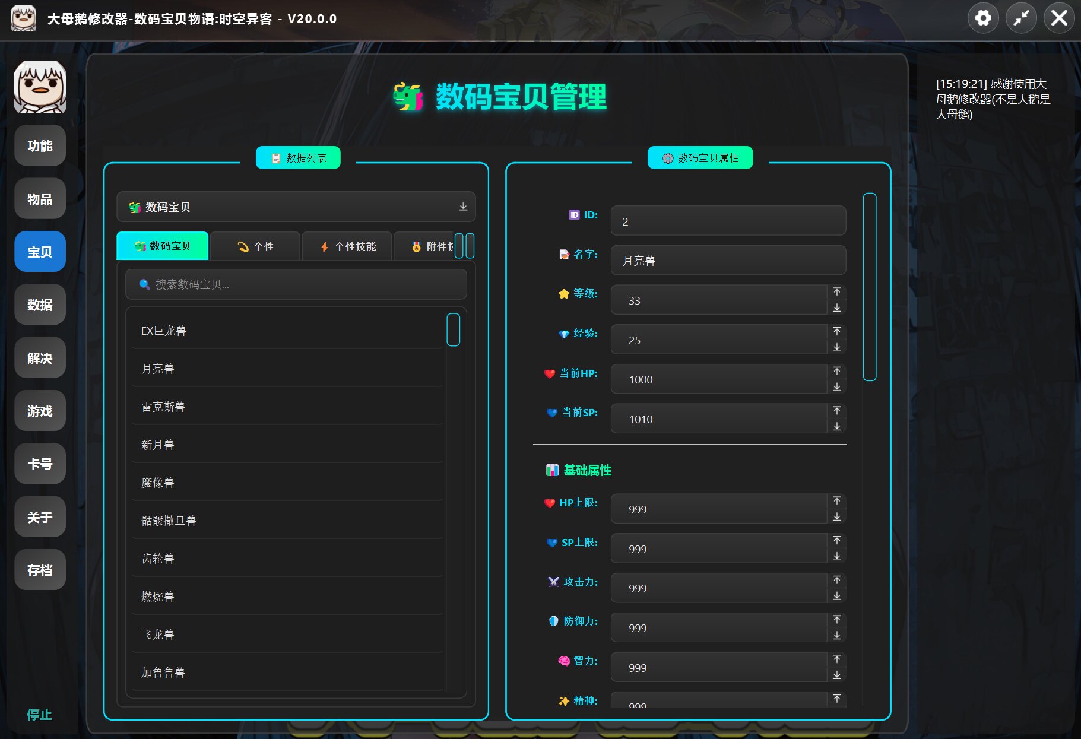The image size is (1081, 739).
Task: Increase the 等级 value with up arrow
Action: tap(836, 291)
